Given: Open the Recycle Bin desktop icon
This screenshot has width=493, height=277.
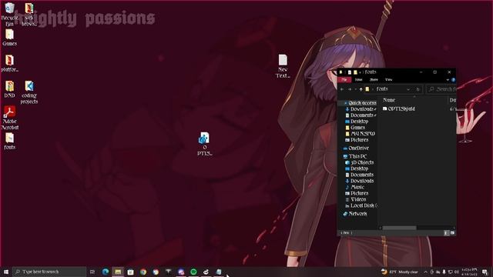Looking at the screenshot, I should [9, 14].
